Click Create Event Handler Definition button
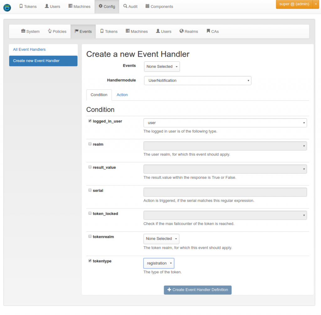321x315 pixels. [x=197, y=290]
